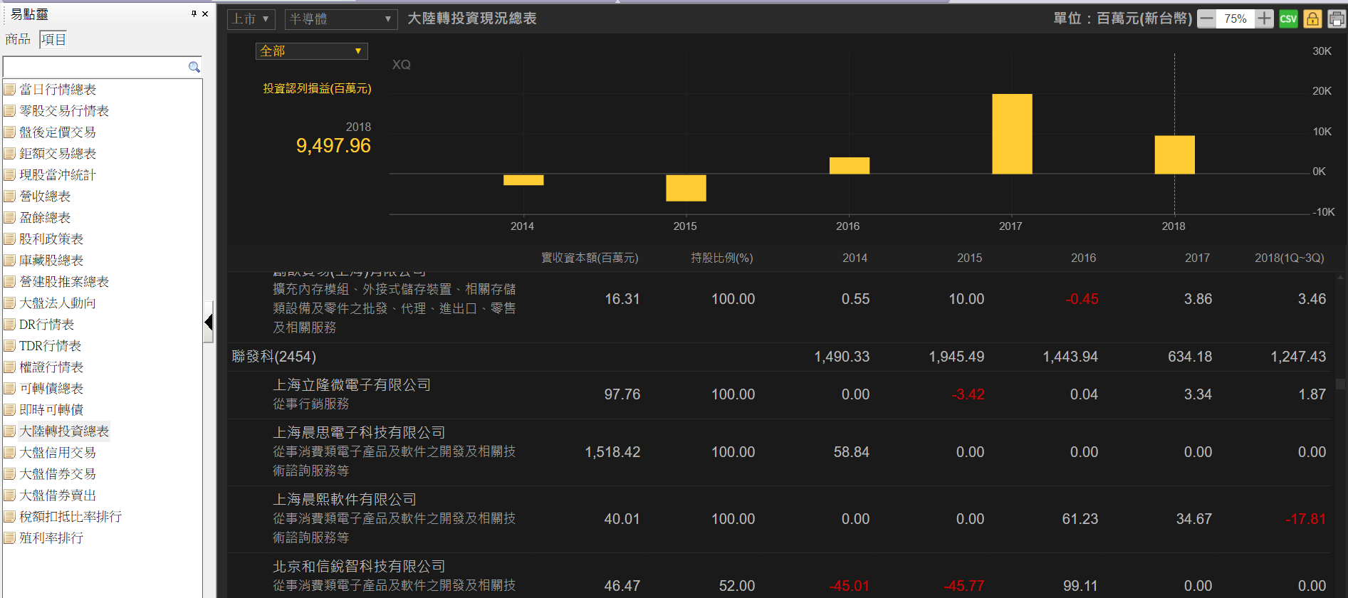
Task: Click the printer icon to print
Action: tap(1336, 19)
